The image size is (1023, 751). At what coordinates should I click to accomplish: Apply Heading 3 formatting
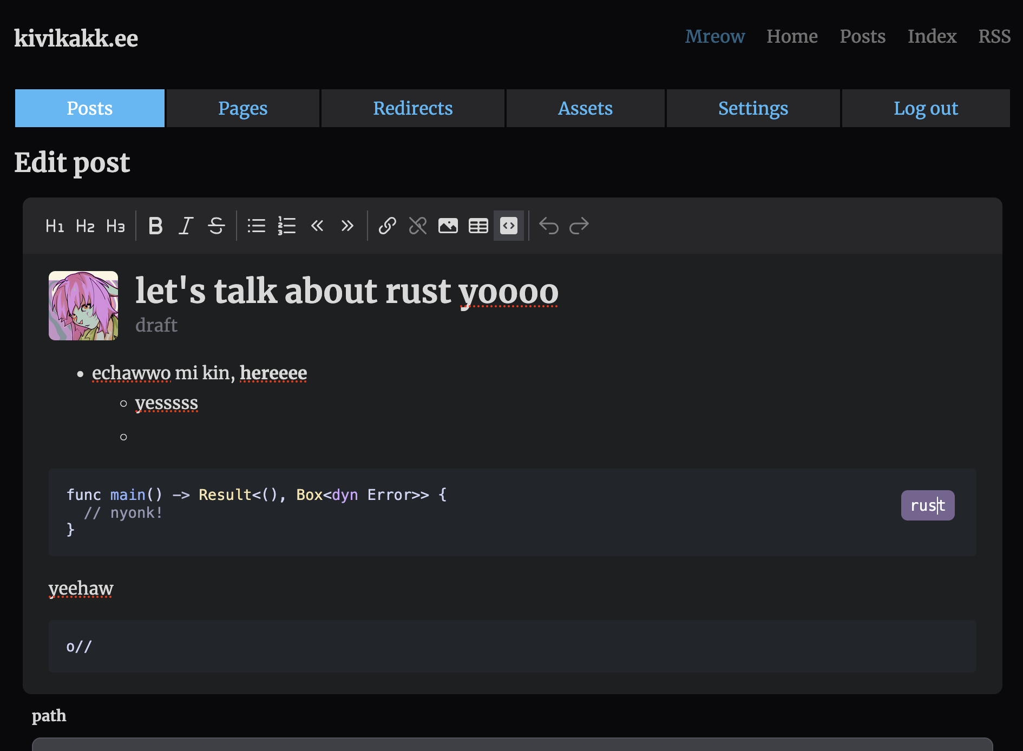115,226
